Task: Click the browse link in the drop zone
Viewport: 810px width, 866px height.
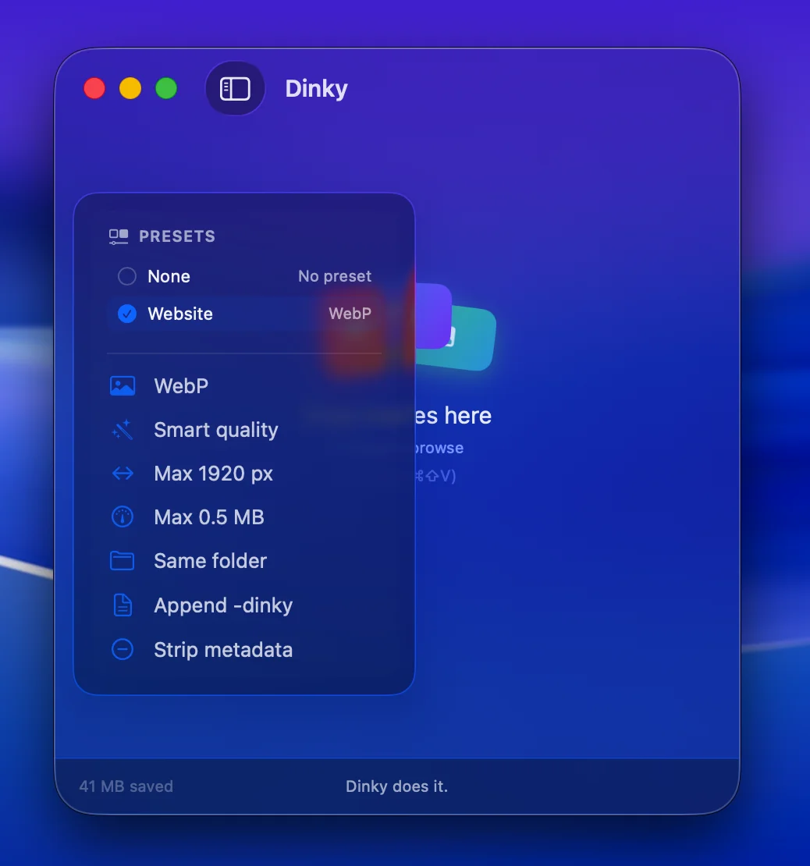Action: point(442,447)
